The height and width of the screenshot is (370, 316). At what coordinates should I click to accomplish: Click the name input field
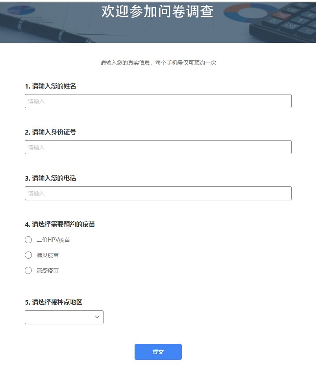[x=158, y=101]
